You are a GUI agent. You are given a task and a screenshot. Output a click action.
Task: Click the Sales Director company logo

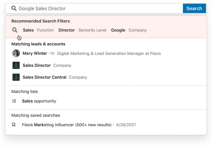pyautogui.click(x=16, y=65)
